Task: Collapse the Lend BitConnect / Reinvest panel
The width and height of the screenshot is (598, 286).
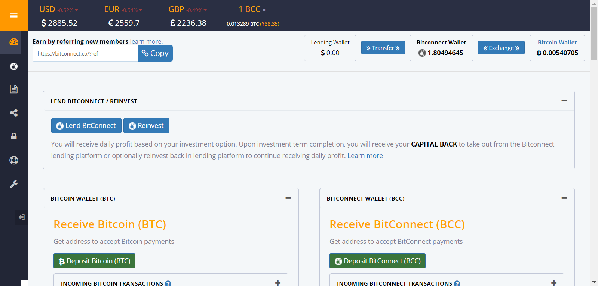Action: pyautogui.click(x=564, y=101)
